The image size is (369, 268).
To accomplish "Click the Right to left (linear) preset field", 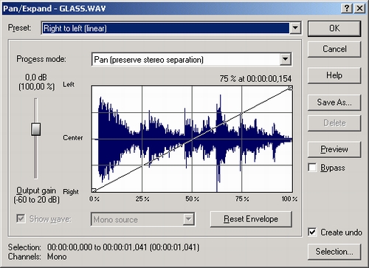I will pos(166,28).
